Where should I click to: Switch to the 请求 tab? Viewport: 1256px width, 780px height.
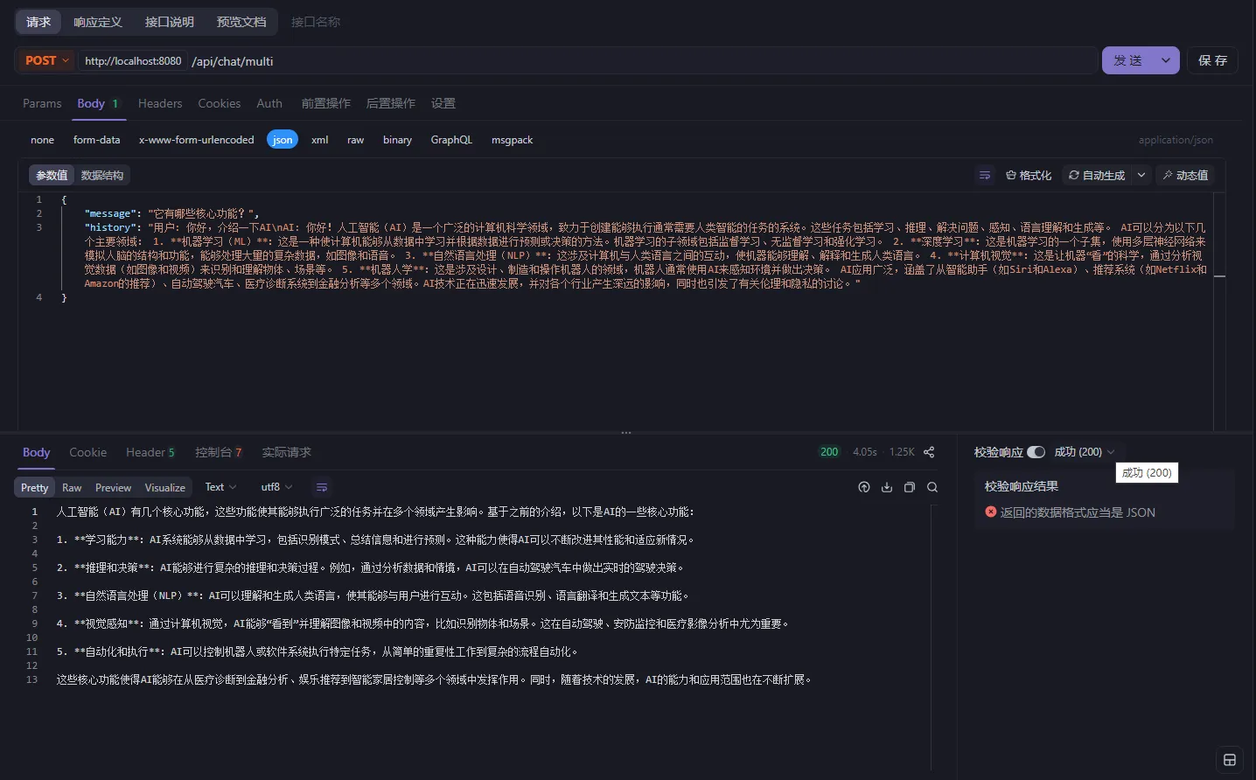[38, 22]
